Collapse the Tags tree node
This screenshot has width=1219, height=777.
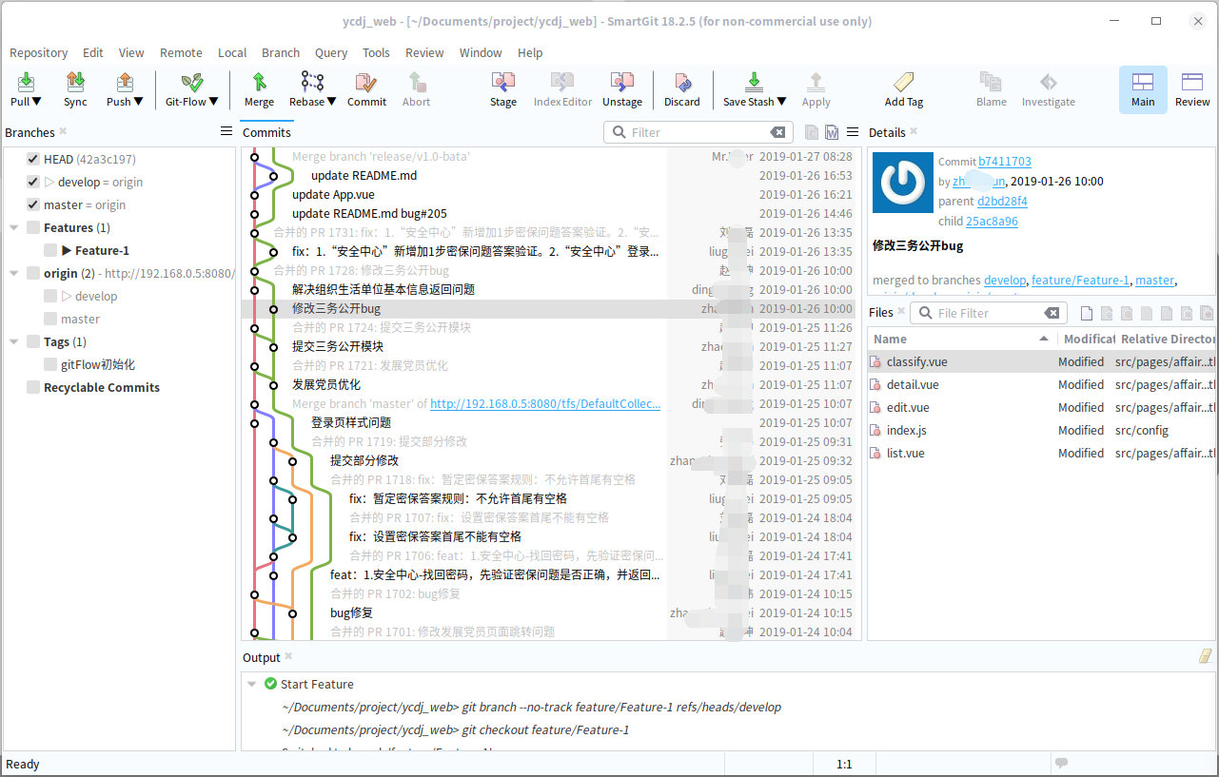[x=14, y=342]
